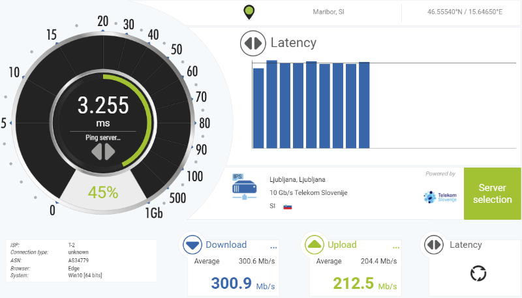Click the ping arrows icon inside gauge
The image size is (522, 298).
tap(102, 152)
